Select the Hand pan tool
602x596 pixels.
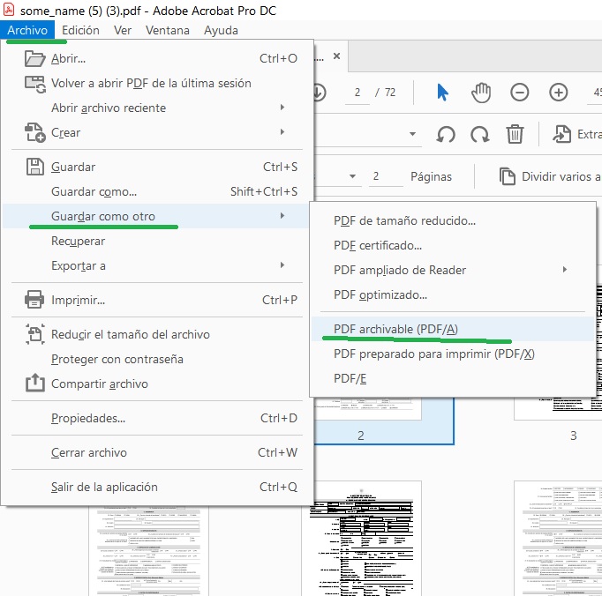tap(481, 93)
